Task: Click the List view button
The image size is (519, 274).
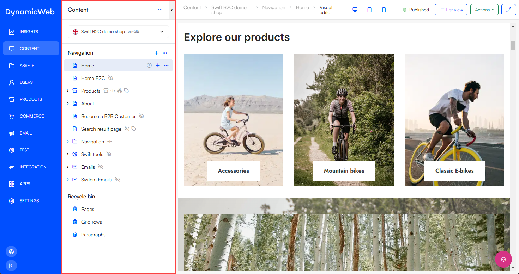Action: pos(451,10)
